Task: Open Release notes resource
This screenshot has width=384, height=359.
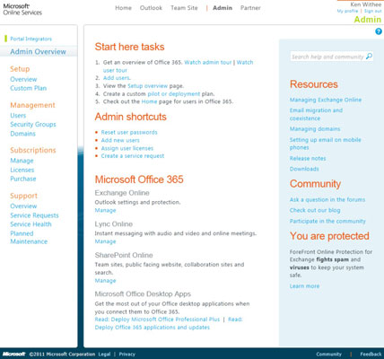Action: 308,158
